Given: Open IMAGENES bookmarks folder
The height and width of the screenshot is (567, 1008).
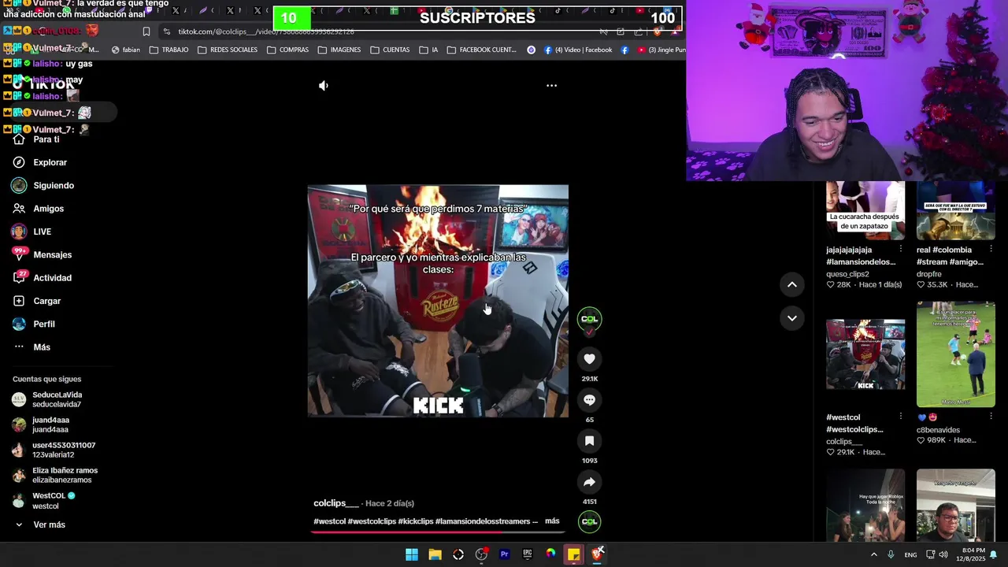Looking at the screenshot, I should pos(339,50).
